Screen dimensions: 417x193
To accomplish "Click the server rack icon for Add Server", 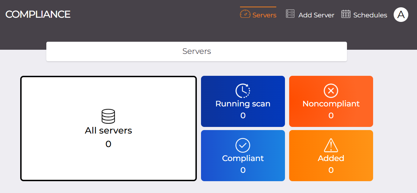I will [x=290, y=14].
